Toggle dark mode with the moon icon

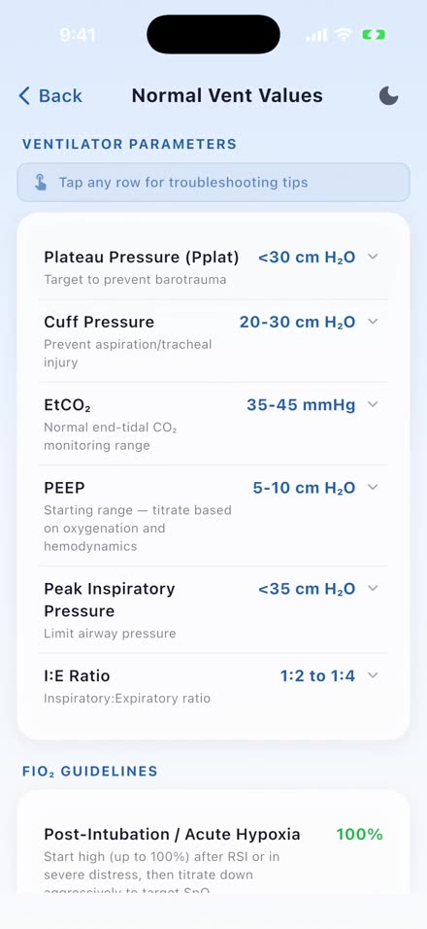pos(388,95)
